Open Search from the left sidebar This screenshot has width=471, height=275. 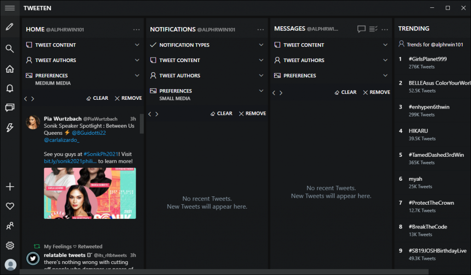[10, 48]
